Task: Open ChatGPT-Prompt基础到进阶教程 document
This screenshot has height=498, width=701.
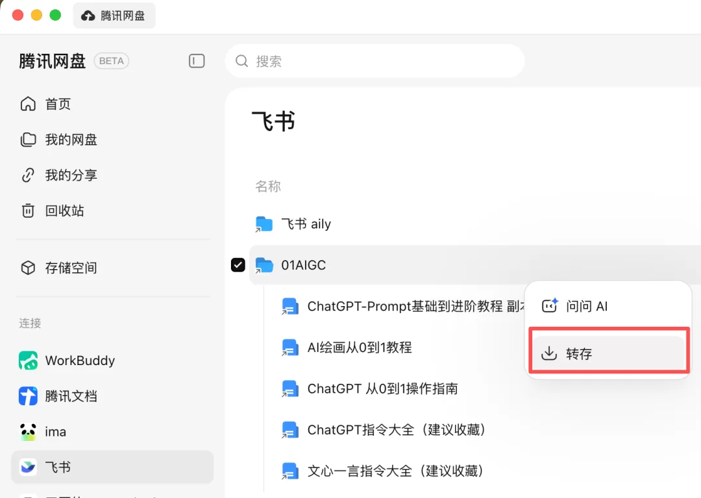Action: pos(415,307)
